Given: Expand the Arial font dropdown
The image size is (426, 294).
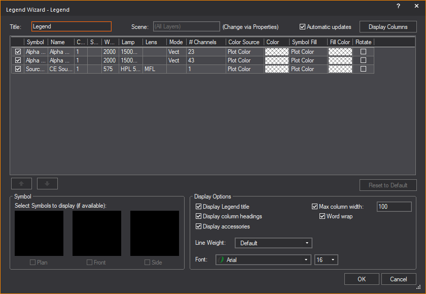Looking at the screenshot, I should 263,260.
